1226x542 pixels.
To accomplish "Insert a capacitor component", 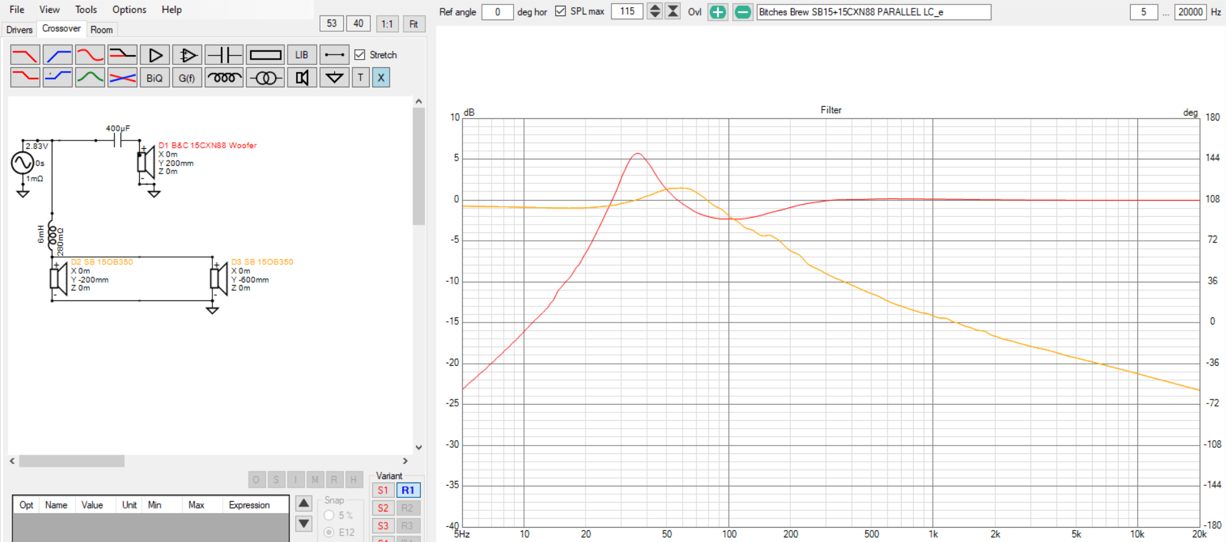I will tap(224, 55).
